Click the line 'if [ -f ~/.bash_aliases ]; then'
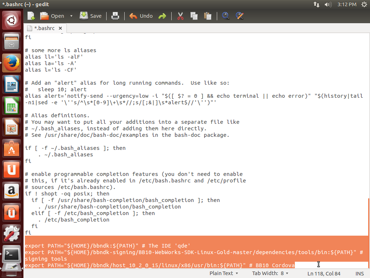This screenshot has height=278, width=370. (x=75, y=148)
